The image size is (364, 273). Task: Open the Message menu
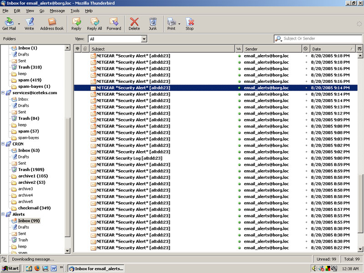coord(57,10)
